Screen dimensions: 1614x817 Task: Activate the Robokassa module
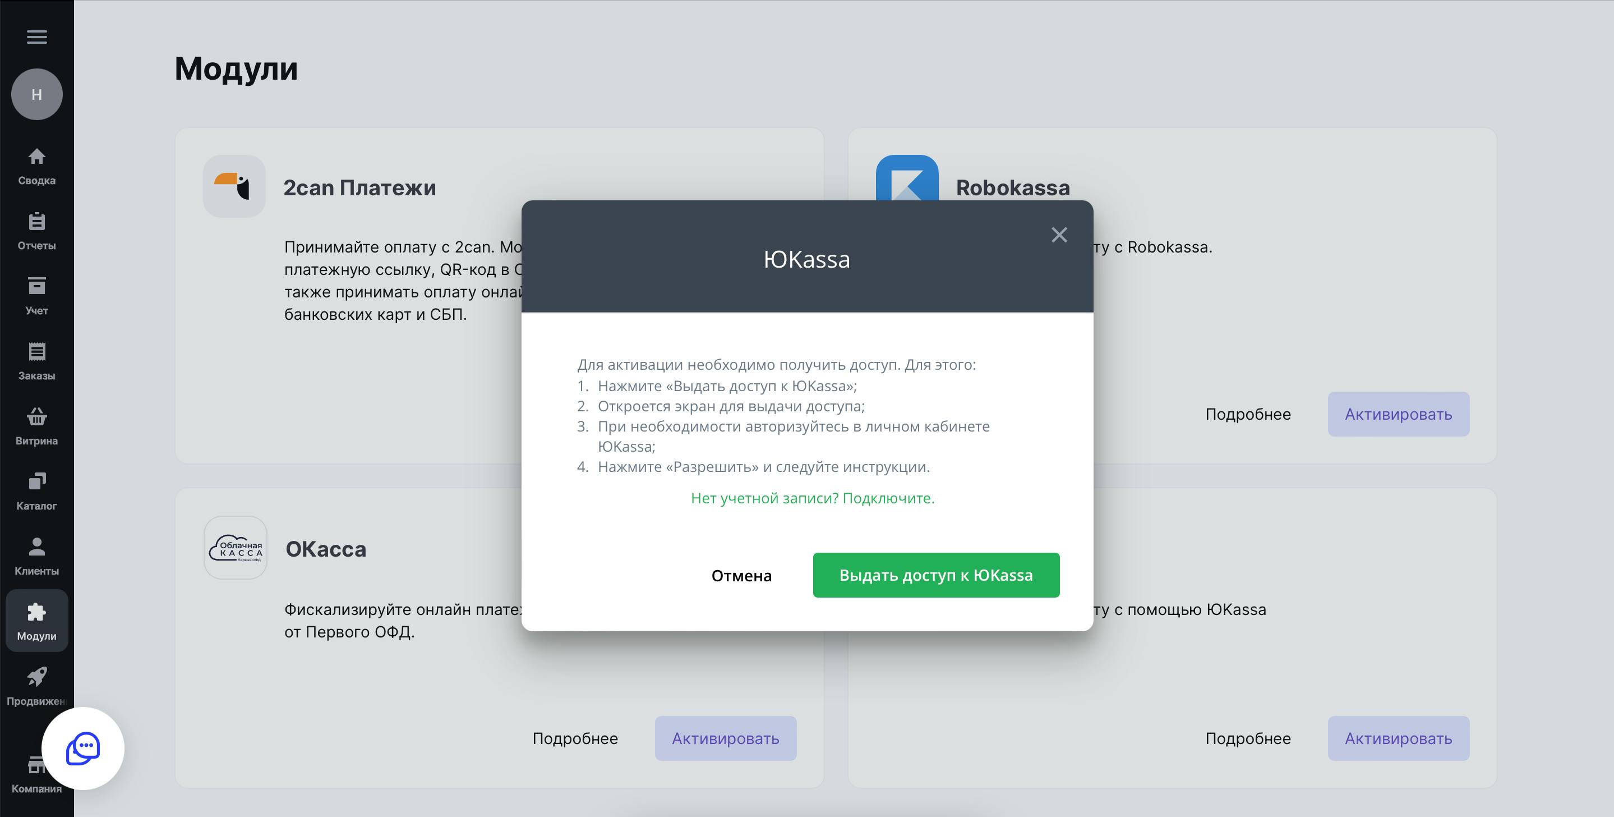pos(1399,414)
